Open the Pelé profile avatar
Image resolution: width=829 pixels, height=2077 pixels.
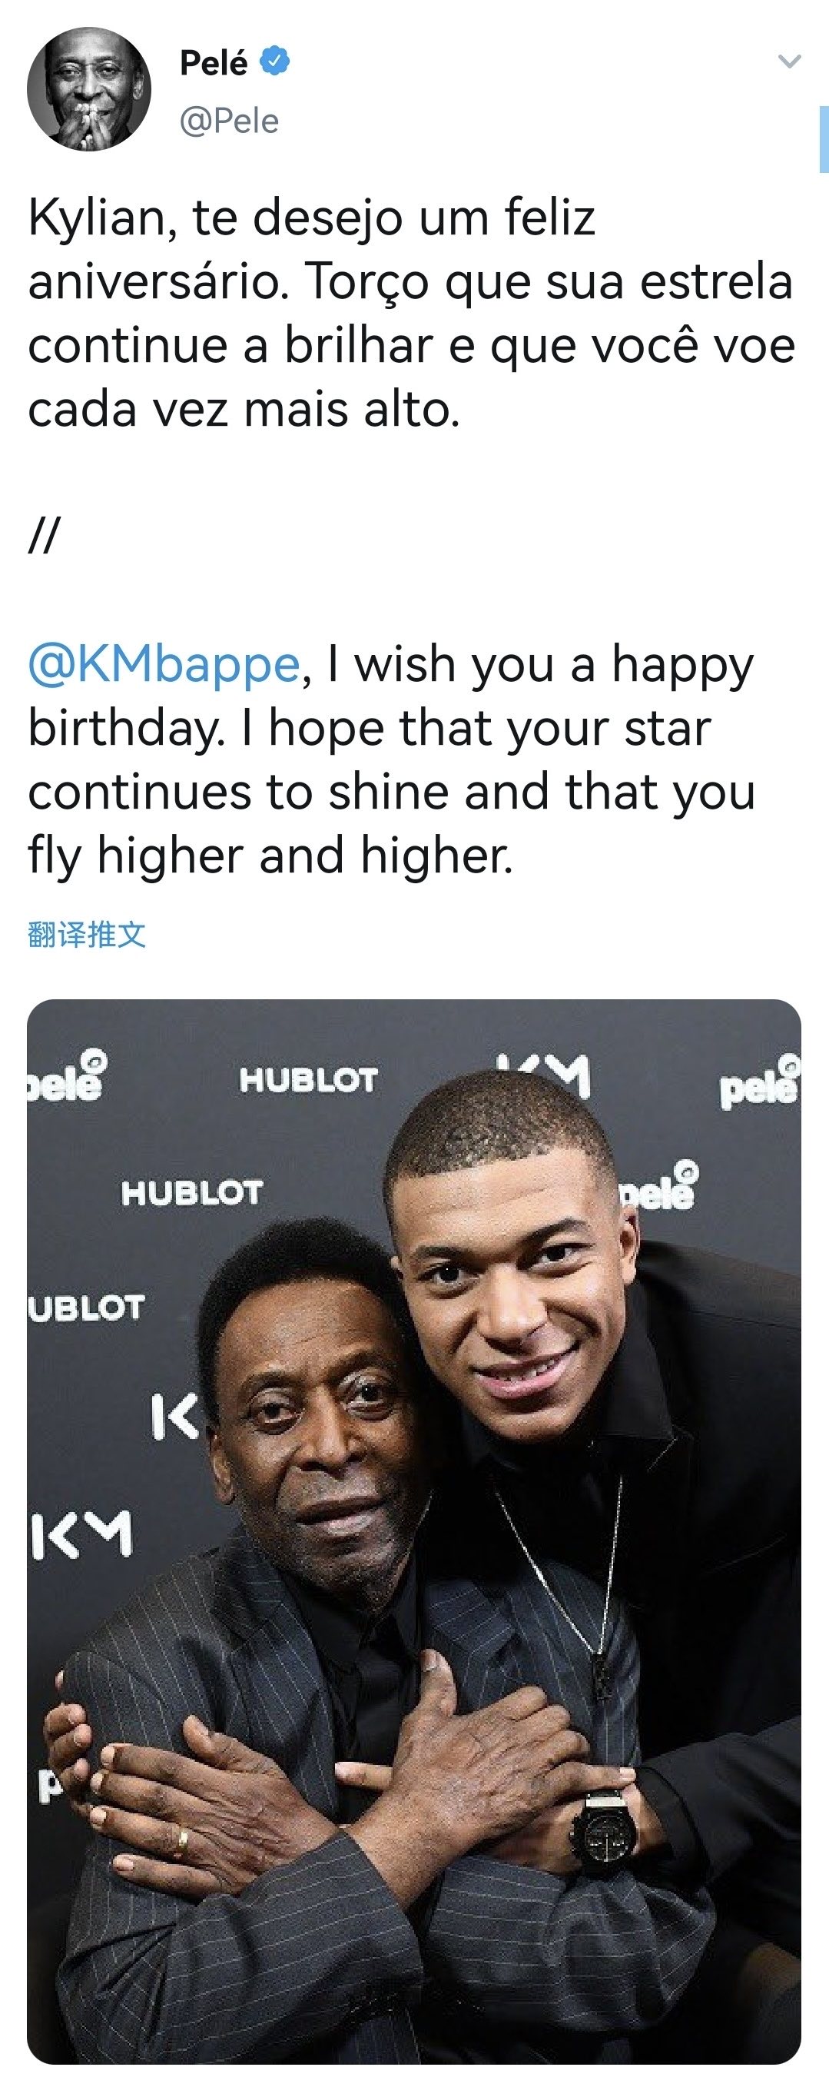tap(88, 88)
